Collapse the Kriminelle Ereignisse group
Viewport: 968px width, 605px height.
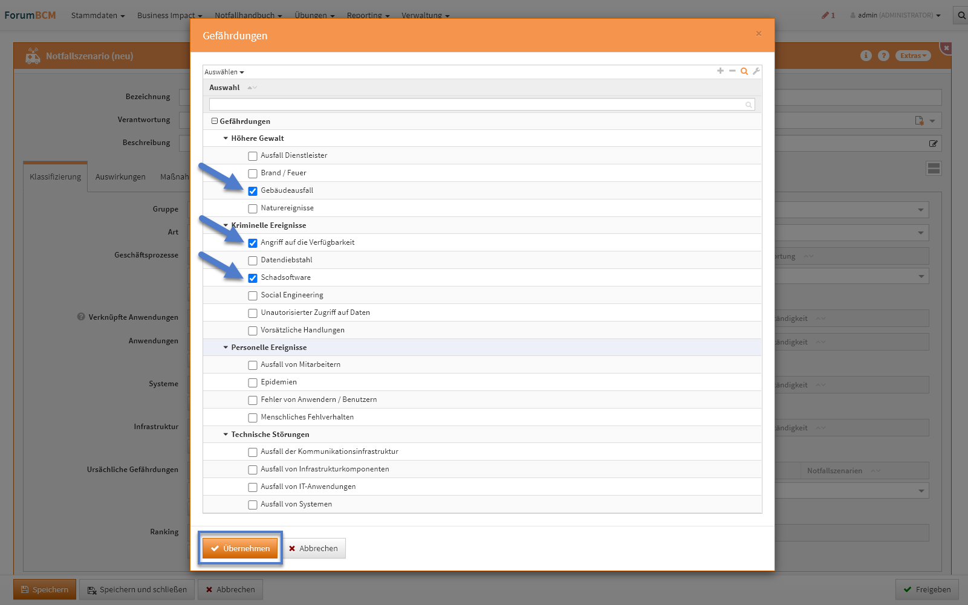226,225
